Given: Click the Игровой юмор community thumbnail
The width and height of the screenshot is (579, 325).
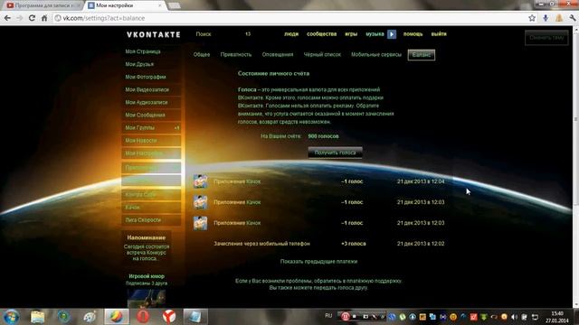Looking at the screenshot, I should [x=147, y=298].
